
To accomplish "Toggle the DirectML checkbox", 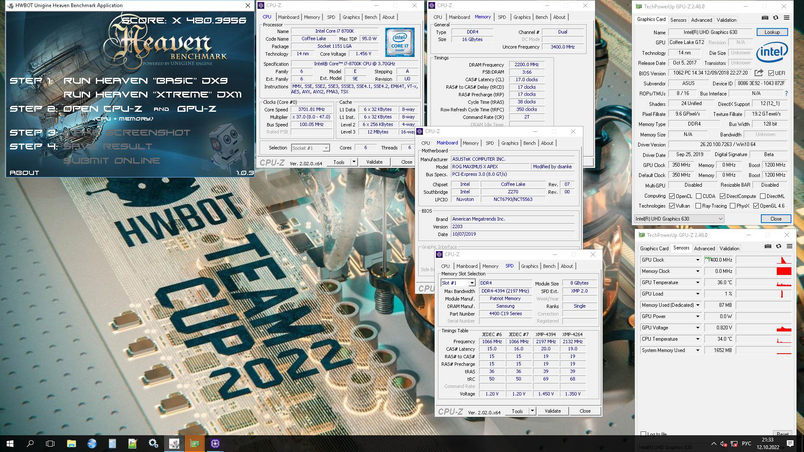I will (763, 196).
